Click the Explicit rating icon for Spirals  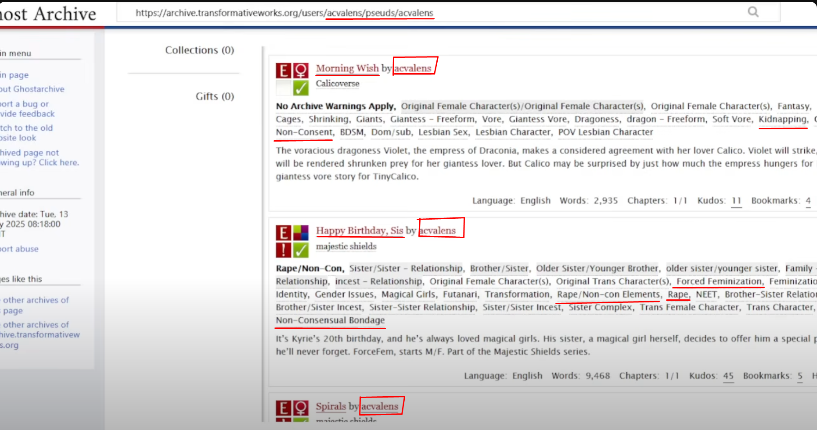(x=283, y=408)
